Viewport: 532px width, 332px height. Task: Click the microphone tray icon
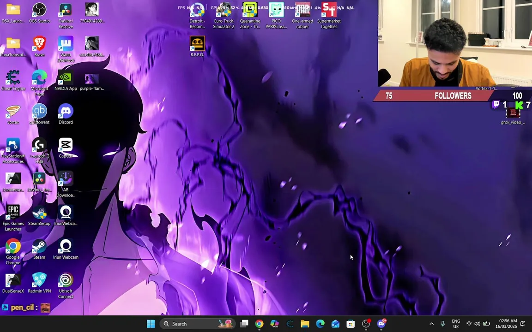click(x=442, y=324)
